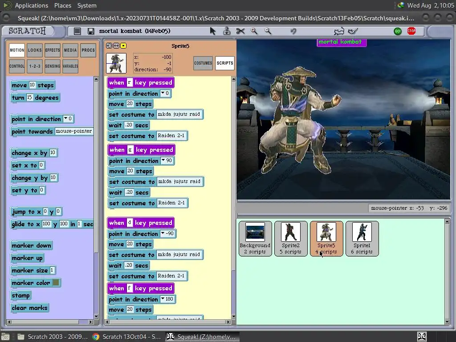Switch to the COSTUMES tab
The image size is (456, 342).
[203, 63]
